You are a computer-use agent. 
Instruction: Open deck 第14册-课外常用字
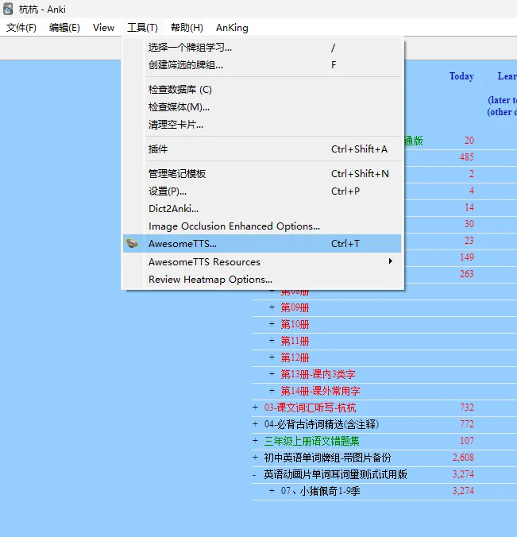point(321,391)
